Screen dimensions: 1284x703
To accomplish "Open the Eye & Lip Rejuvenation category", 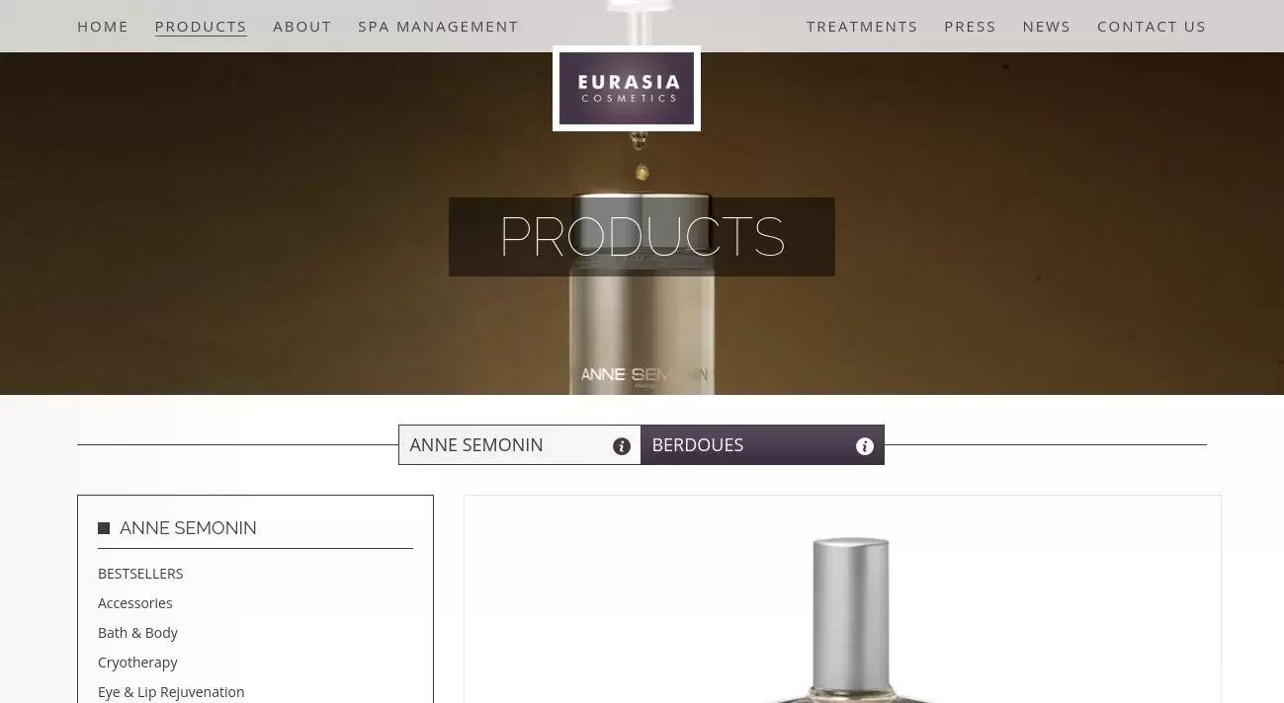I will [171, 692].
